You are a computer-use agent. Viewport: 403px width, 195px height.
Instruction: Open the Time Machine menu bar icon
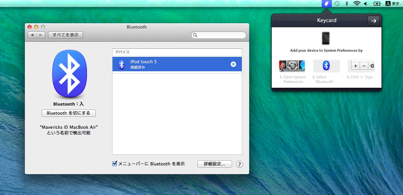pyautogui.click(x=337, y=4)
